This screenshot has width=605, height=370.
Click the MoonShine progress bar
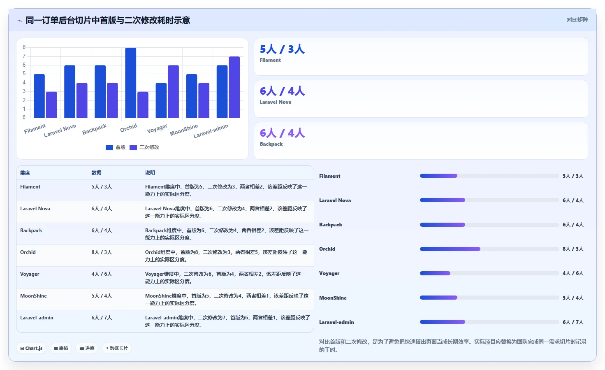click(x=489, y=298)
